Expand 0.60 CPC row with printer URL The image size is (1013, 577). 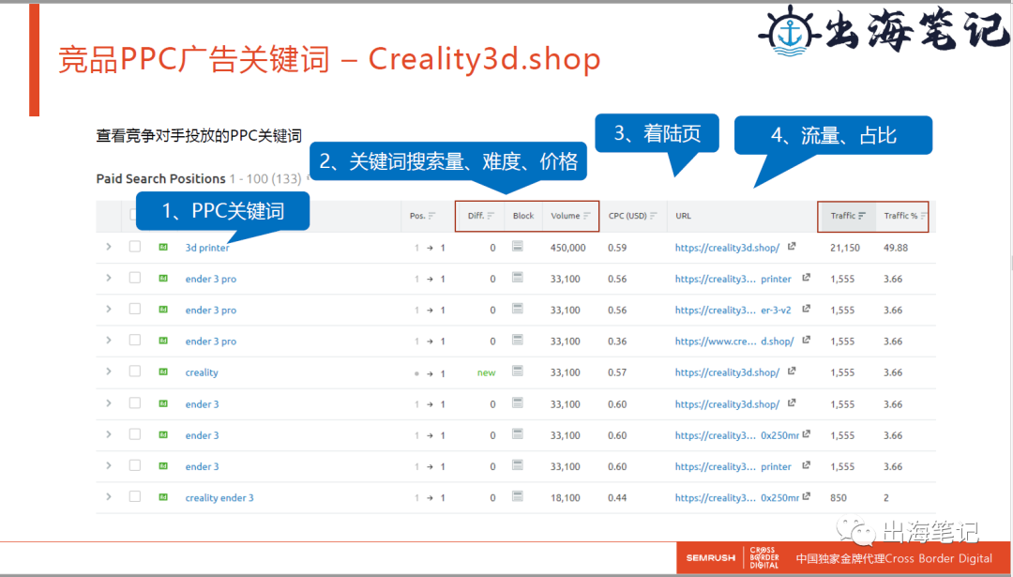109,465
